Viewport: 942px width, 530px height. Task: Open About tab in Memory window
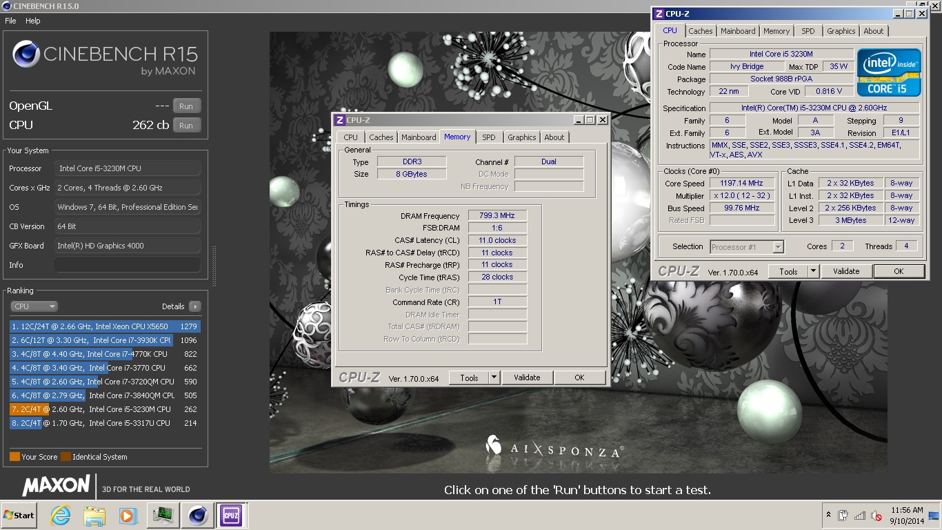pos(554,137)
